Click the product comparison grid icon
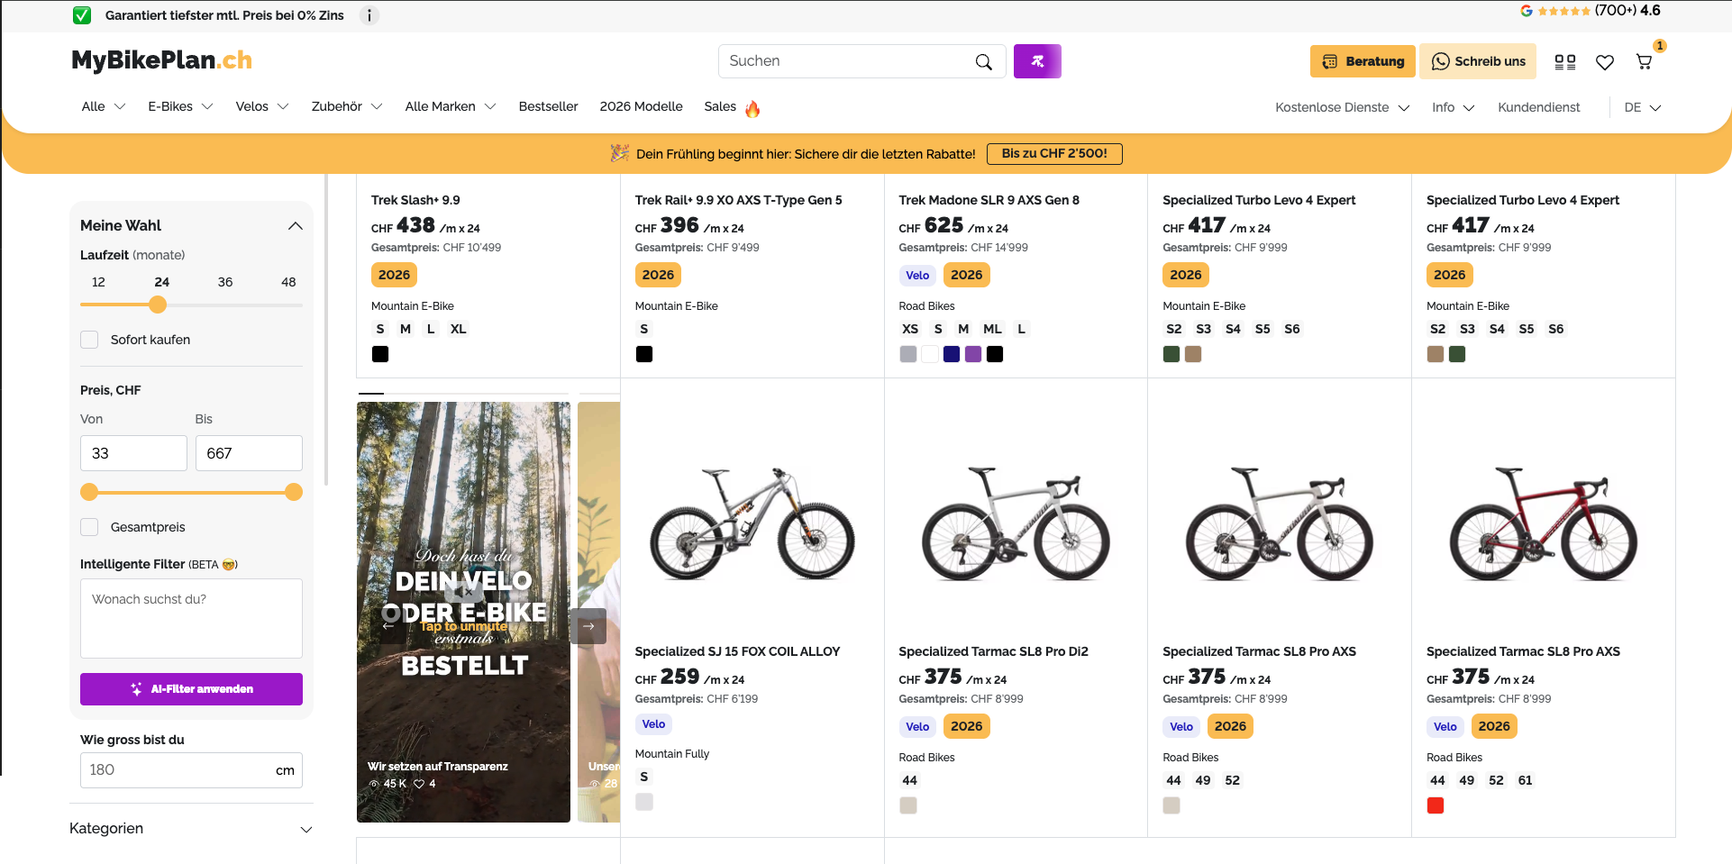The image size is (1732, 864). pos(1565,61)
